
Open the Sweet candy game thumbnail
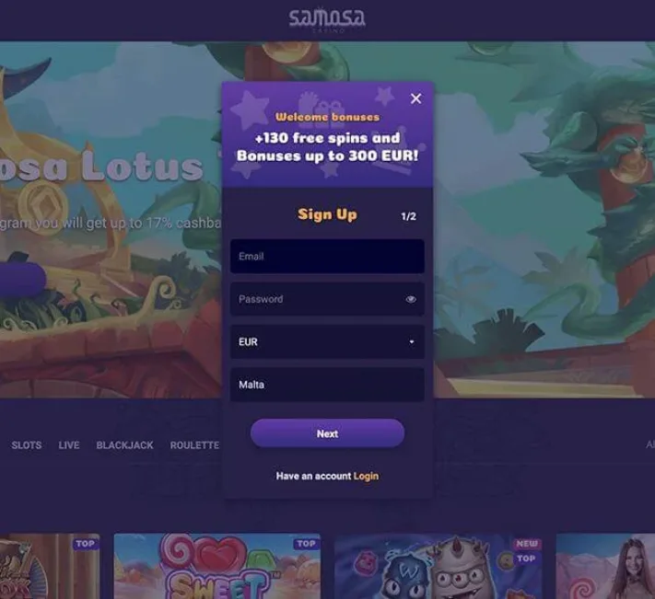(x=217, y=566)
